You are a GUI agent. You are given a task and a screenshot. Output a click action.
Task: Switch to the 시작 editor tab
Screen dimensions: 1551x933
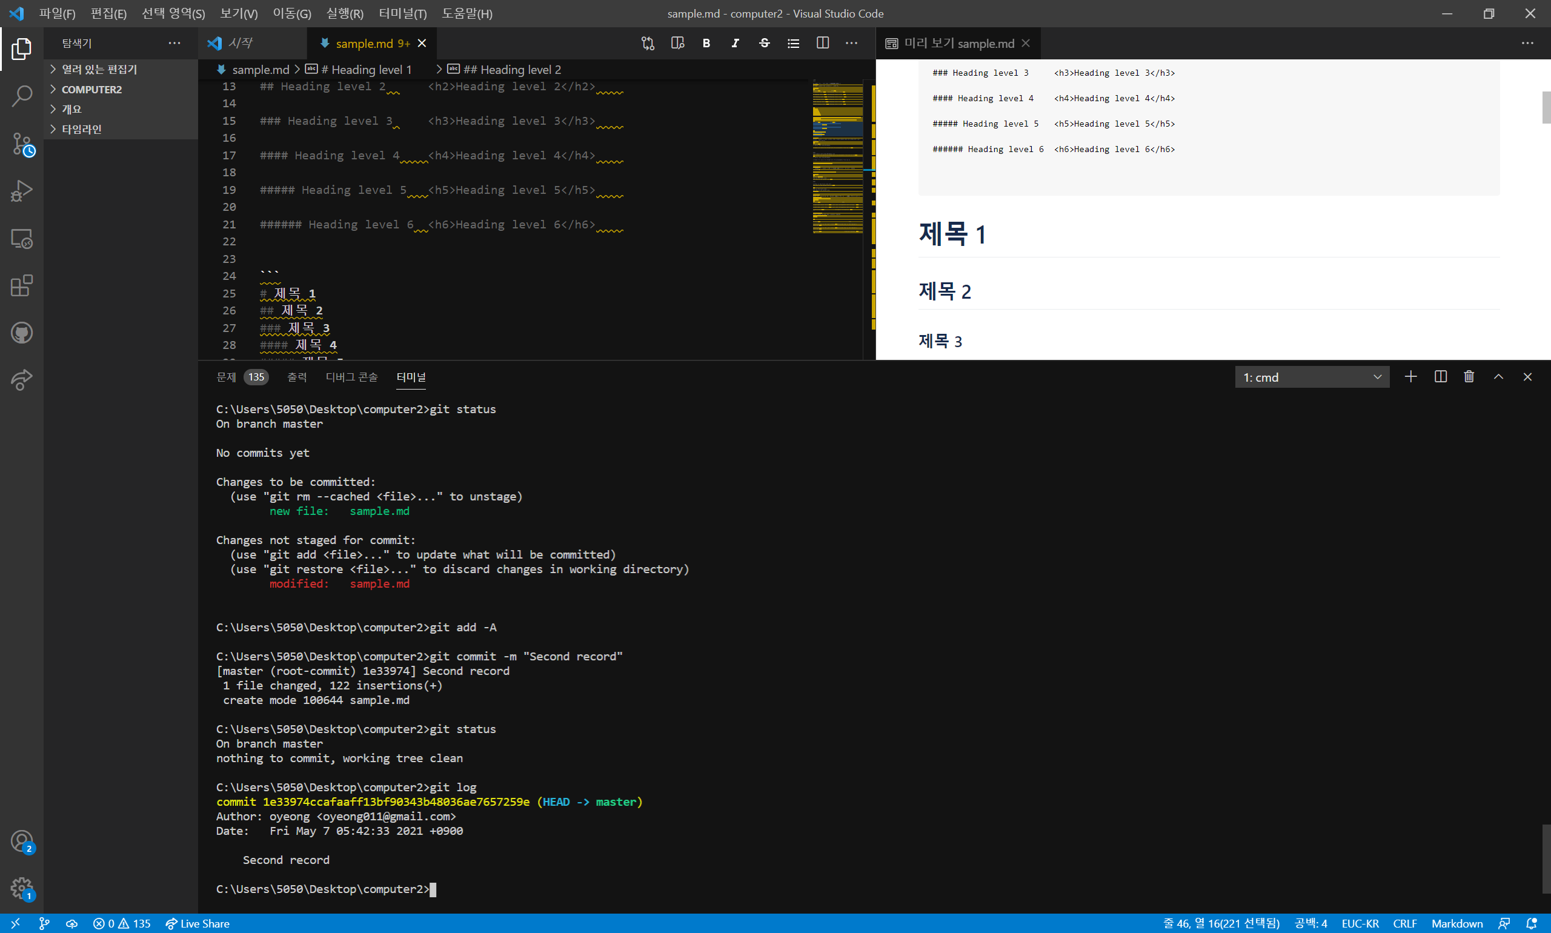[x=252, y=44]
